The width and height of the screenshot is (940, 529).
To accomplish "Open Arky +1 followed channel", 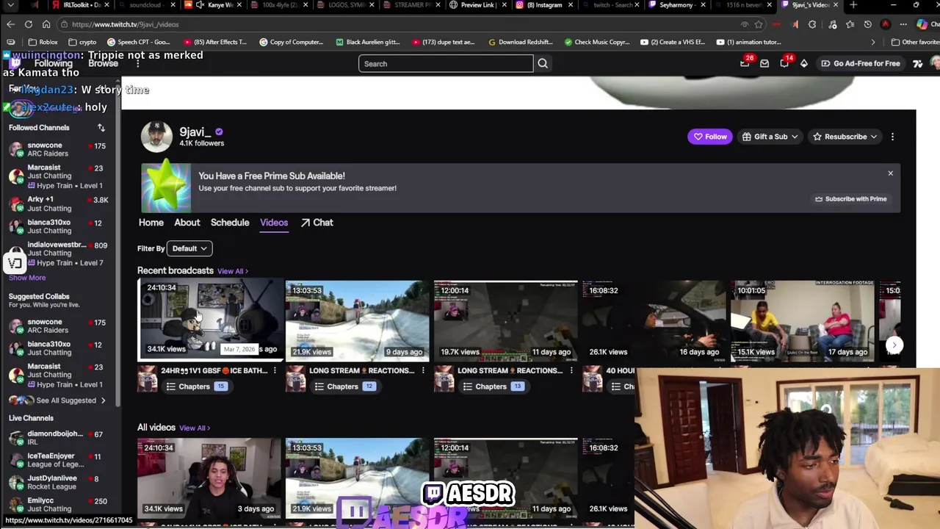I will point(59,204).
